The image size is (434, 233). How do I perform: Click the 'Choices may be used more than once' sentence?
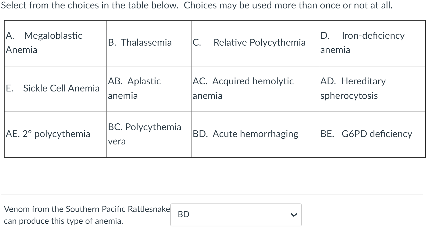tap(288, 5)
